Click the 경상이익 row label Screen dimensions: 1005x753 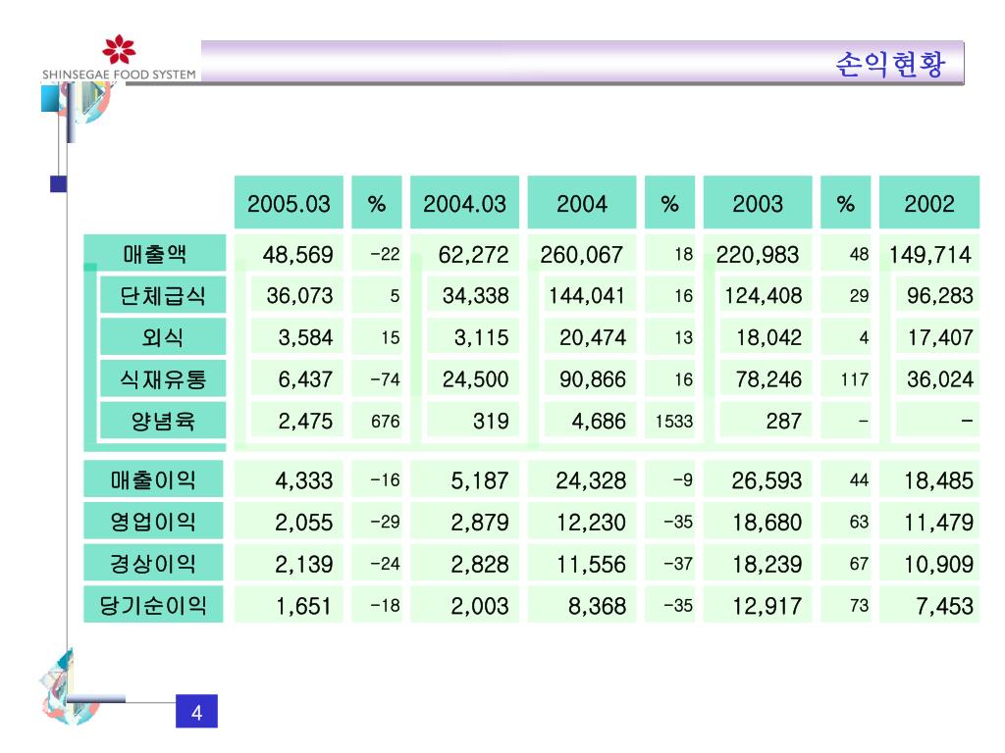pos(153,564)
